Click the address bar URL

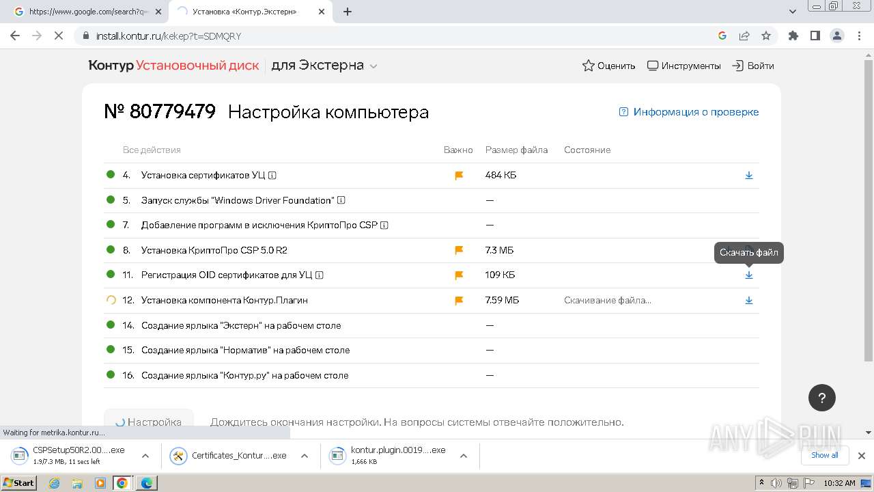168,36
